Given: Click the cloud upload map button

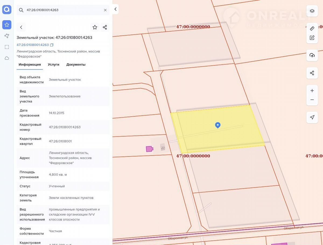Looking at the screenshot, I should 312,55.
